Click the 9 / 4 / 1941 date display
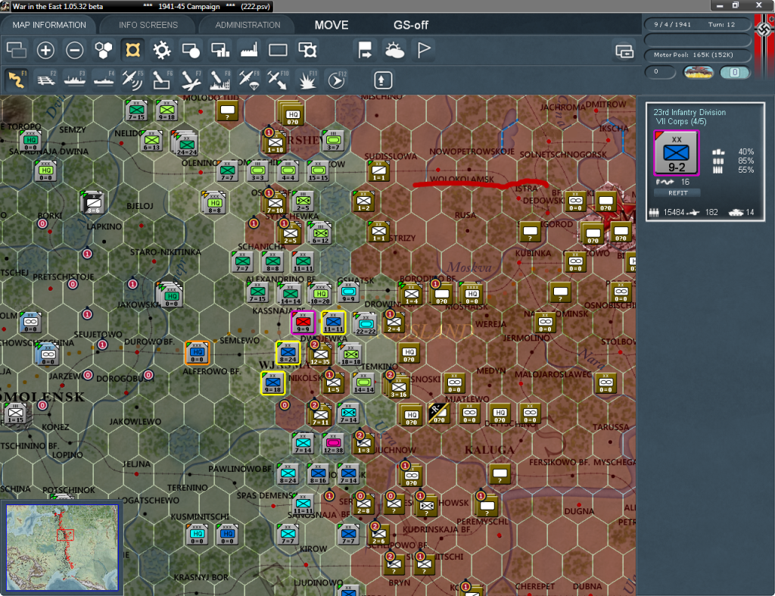 tap(697, 24)
